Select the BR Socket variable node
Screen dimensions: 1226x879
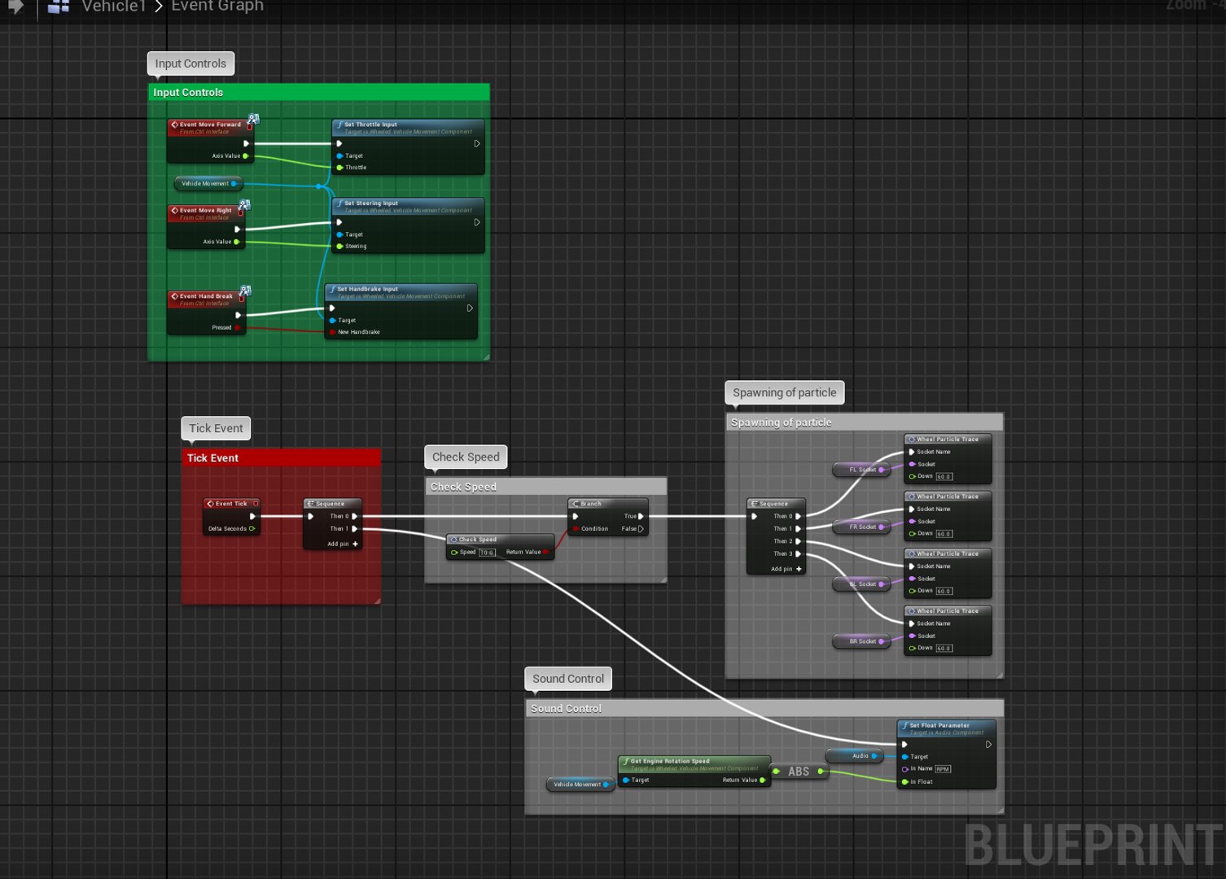(862, 641)
